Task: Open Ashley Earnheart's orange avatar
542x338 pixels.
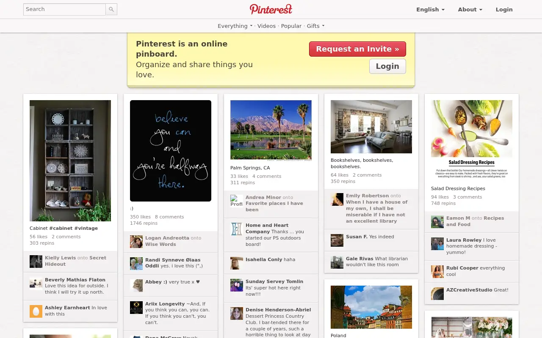Action: click(x=36, y=311)
